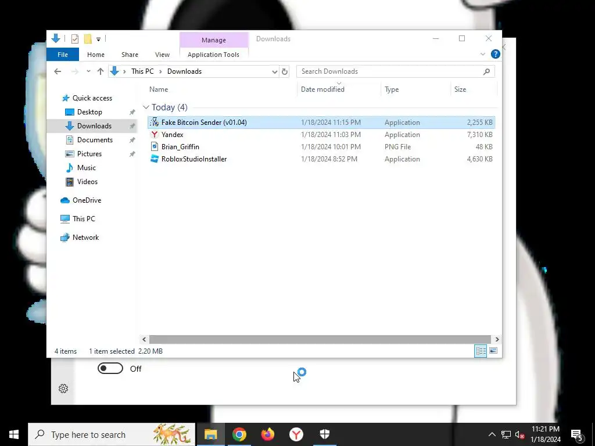Open Firefox from the taskbar
This screenshot has width=595, height=446.
click(267, 434)
